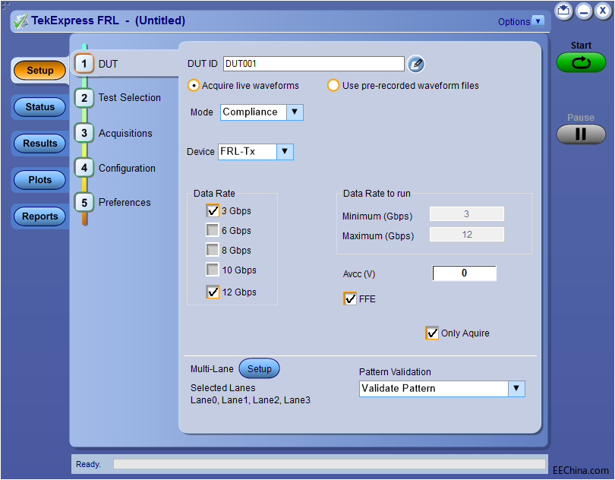This screenshot has height=480, width=615.
Task: Open Multi-Lane Setup button
Action: pyautogui.click(x=259, y=368)
